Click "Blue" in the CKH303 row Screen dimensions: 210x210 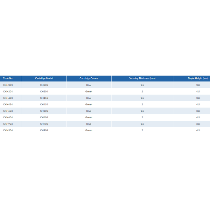(89, 85)
